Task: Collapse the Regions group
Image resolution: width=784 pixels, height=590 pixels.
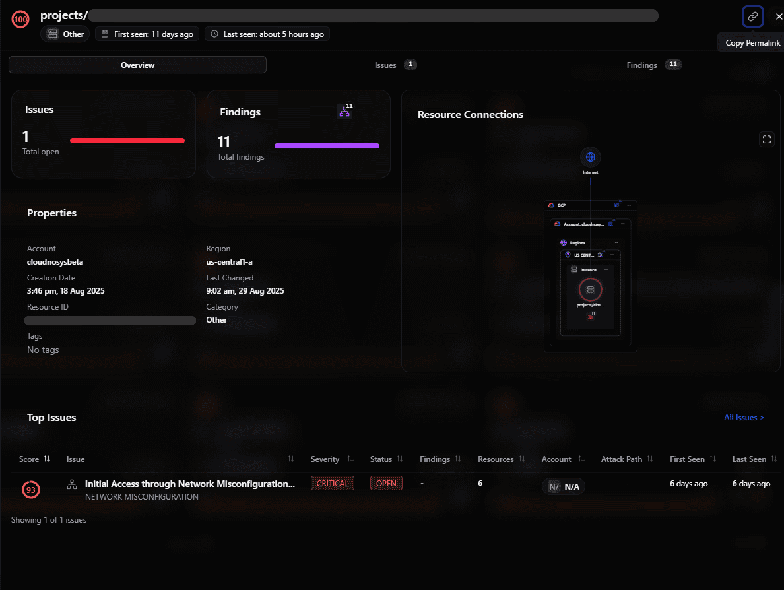Action: [x=617, y=243]
